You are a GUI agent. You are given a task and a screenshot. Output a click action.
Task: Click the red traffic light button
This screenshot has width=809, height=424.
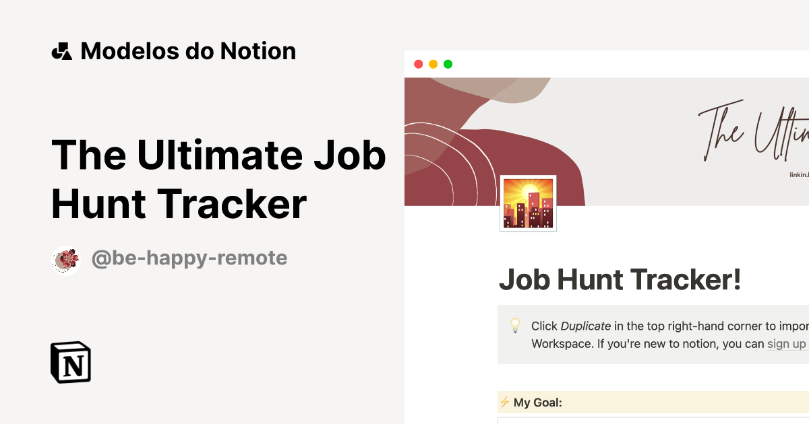(x=419, y=63)
